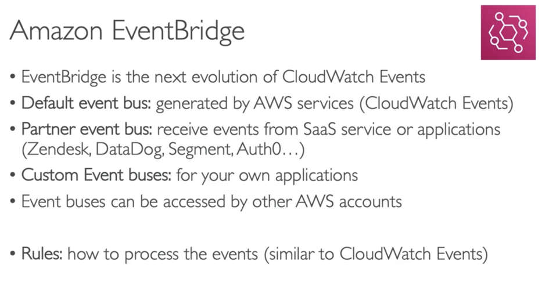The height and width of the screenshot is (297, 556).
Task: Click the 'Amazon EventBridge' slide title
Action: tap(127, 31)
